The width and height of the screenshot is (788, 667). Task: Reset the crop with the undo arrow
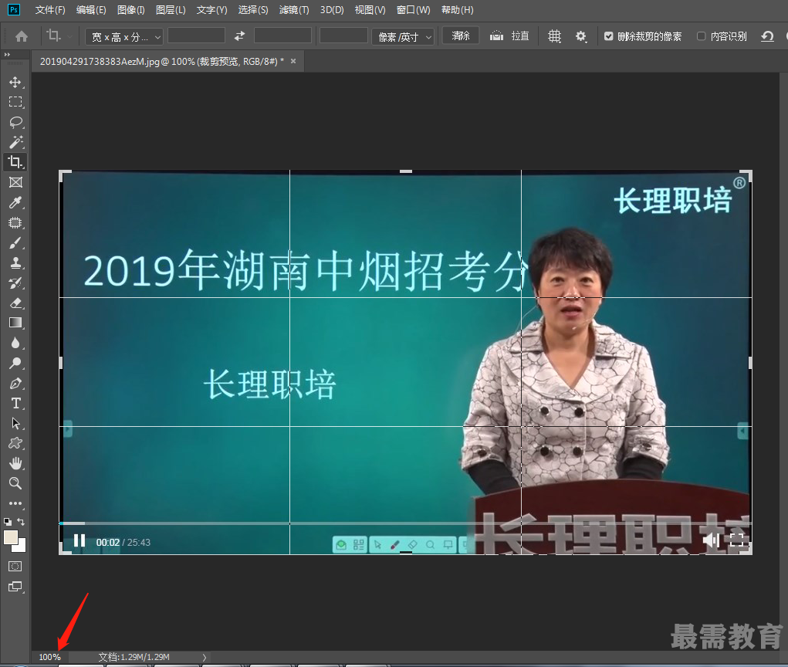point(767,36)
